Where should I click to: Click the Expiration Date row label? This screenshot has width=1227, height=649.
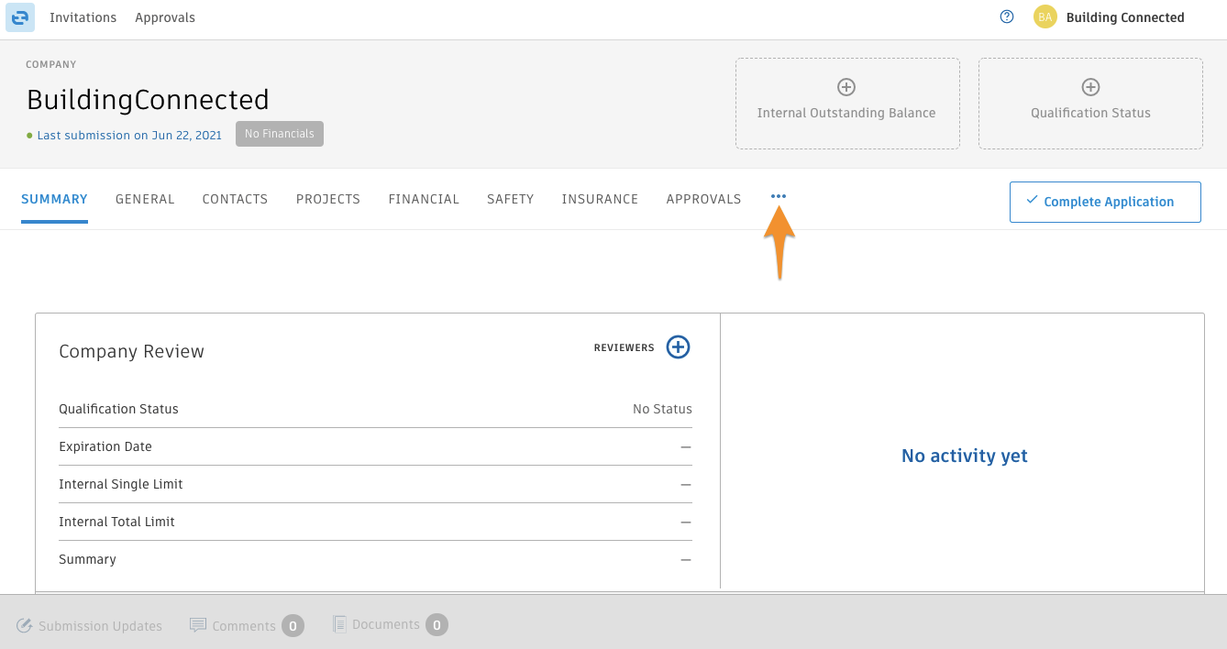tap(105, 446)
